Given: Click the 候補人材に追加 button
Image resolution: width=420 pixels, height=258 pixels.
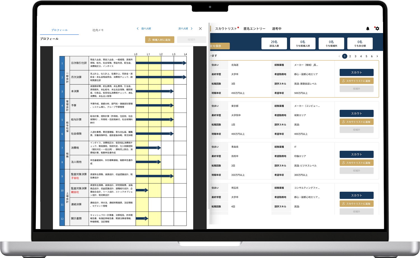Looking at the screenshot, I should click(160, 40).
